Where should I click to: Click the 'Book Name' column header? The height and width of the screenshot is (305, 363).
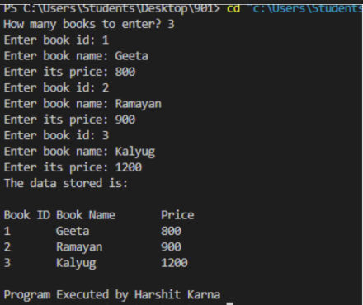pos(86,215)
